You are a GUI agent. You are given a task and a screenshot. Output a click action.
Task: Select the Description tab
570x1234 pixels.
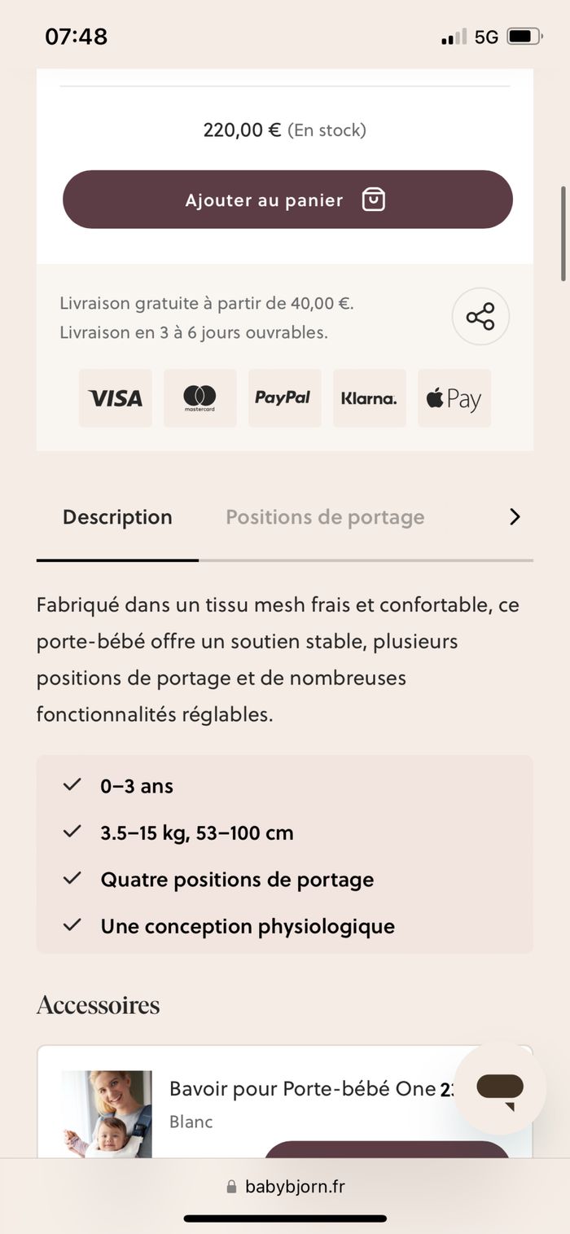pyautogui.click(x=117, y=517)
